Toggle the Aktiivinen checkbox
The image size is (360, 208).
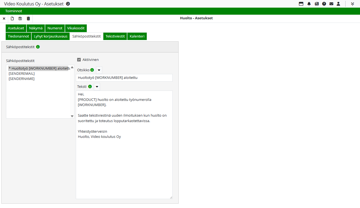(79, 60)
